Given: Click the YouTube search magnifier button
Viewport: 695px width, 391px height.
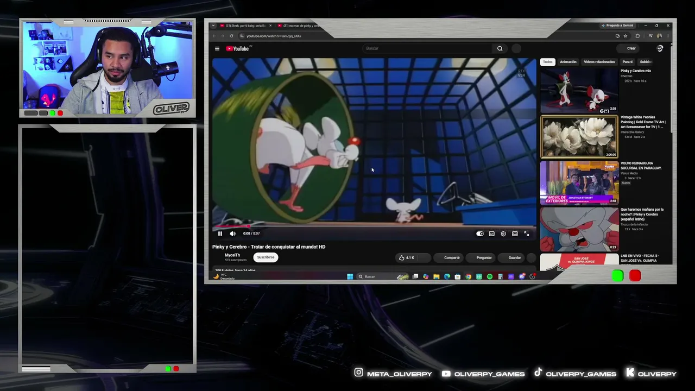Looking at the screenshot, I should (x=500, y=48).
